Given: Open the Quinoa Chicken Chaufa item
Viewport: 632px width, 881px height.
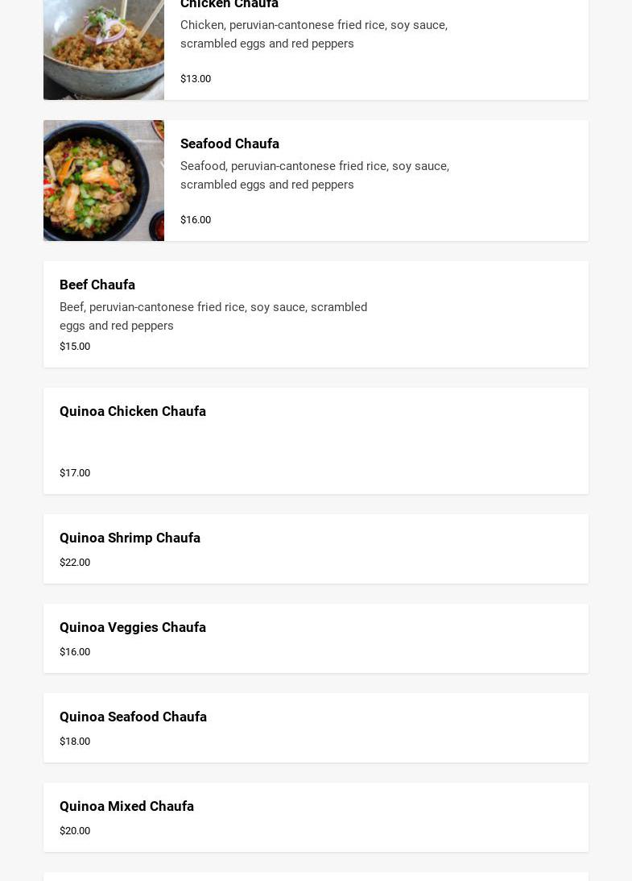Looking at the screenshot, I should tap(133, 411).
